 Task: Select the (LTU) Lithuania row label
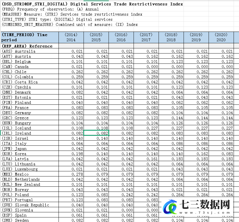click(x=30, y=164)
